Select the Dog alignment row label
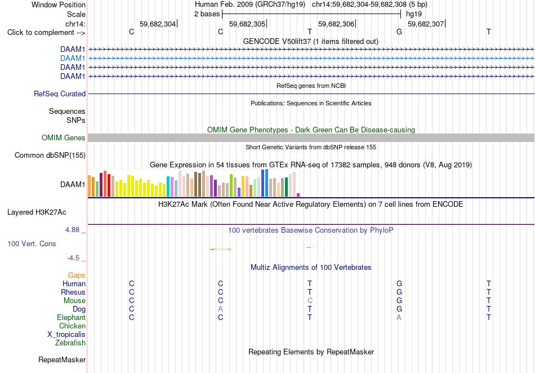 pos(79,309)
